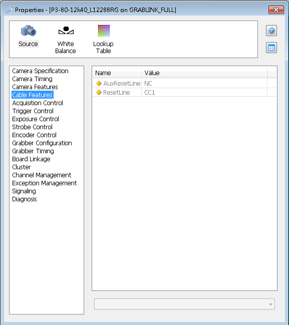Screen dimensions: 289x325
Task: Open the empty value dropdown at bottom
Action: click(x=184, y=304)
